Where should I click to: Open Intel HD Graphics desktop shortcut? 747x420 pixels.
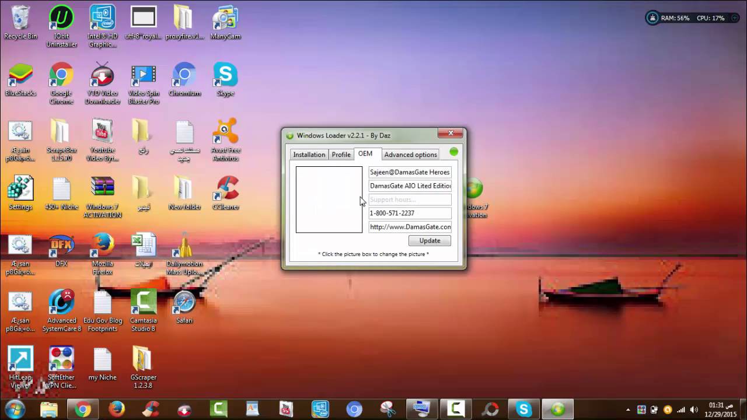[102, 26]
